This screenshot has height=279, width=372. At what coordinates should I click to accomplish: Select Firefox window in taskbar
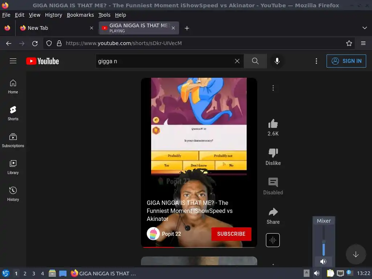tap(104, 273)
